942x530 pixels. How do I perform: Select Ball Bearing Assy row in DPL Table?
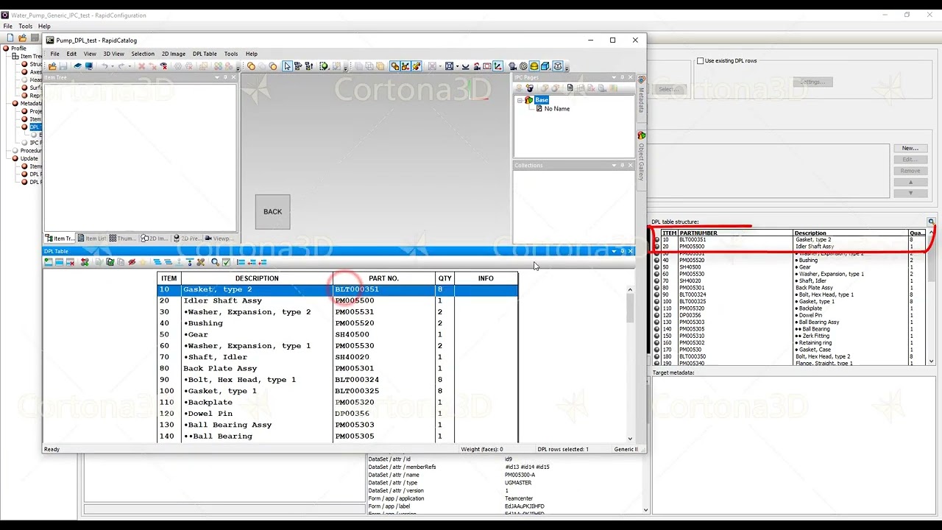[x=337, y=425]
